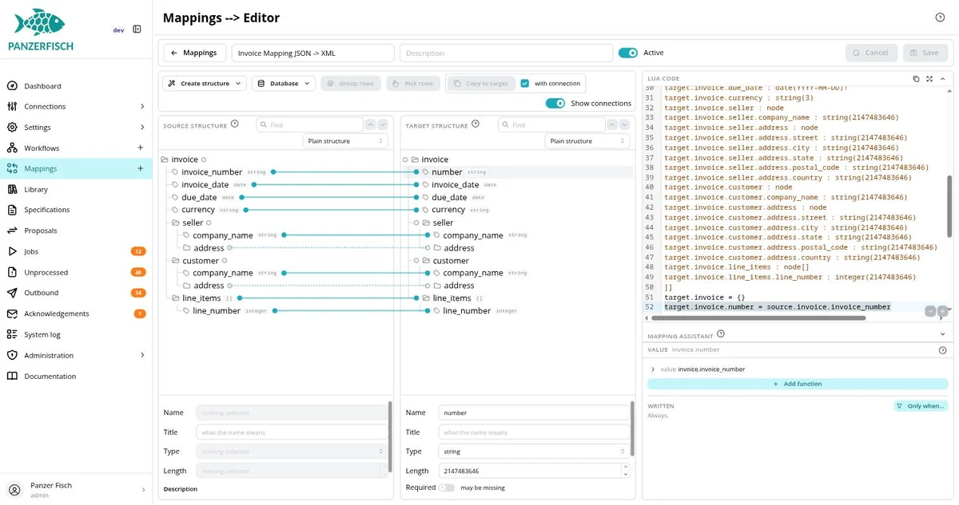Screen dimensions: 959x505
Task: Open help via the top-right question icon
Action: click(940, 18)
